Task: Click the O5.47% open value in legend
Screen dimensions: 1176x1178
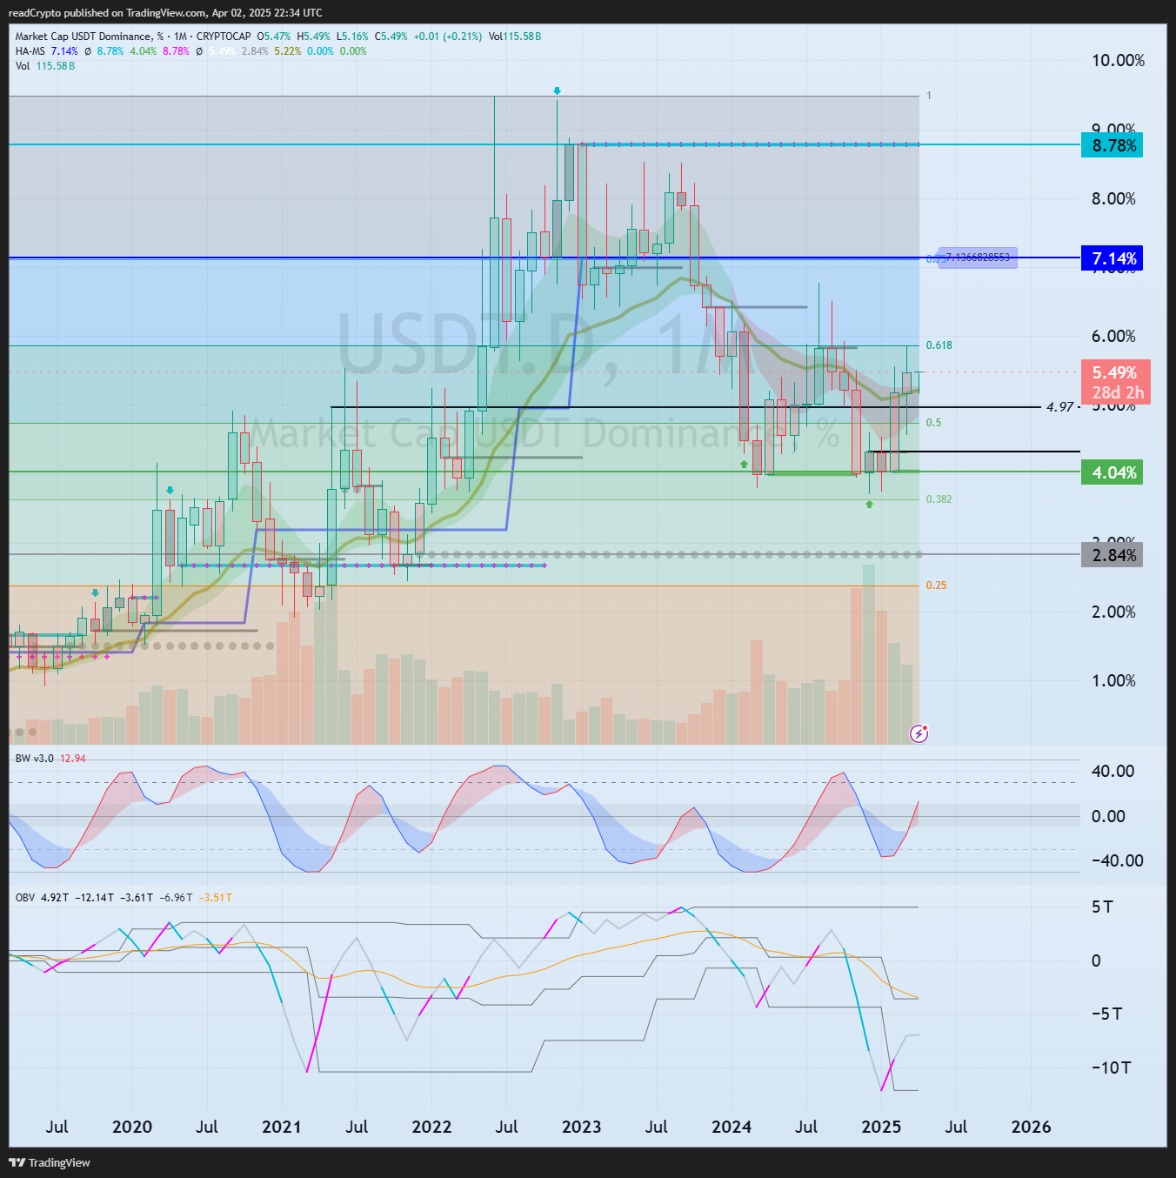Action: coord(273,37)
